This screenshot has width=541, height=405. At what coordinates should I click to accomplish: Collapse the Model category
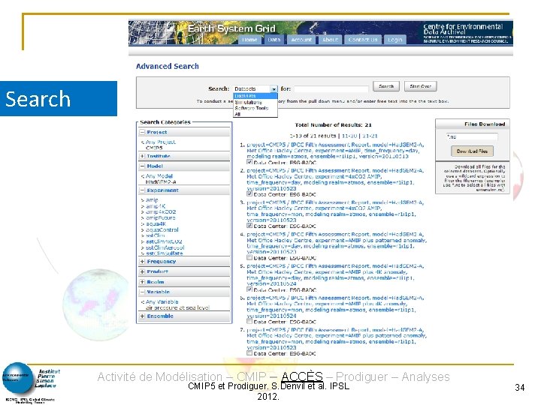pyautogui.click(x=142, y=166)
